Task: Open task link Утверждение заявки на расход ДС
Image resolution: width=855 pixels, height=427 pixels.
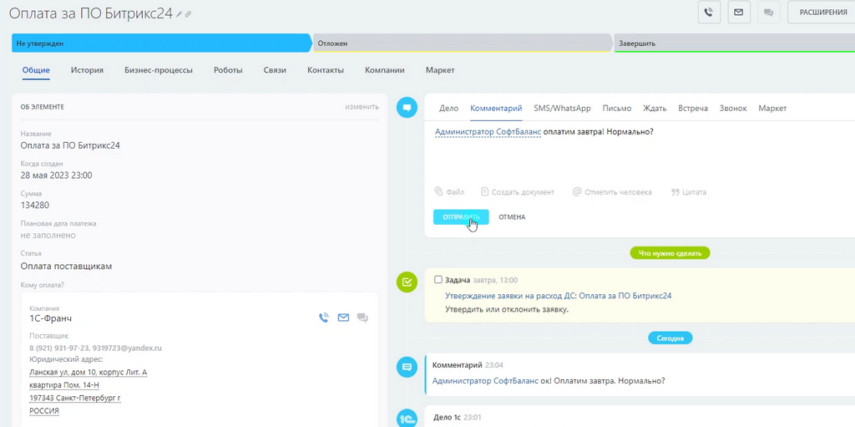Action: point(559,296)
